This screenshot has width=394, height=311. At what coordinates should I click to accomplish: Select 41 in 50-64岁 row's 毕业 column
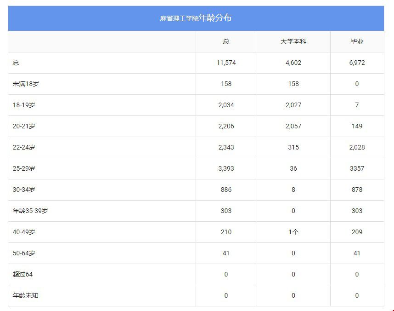(357, 253)
